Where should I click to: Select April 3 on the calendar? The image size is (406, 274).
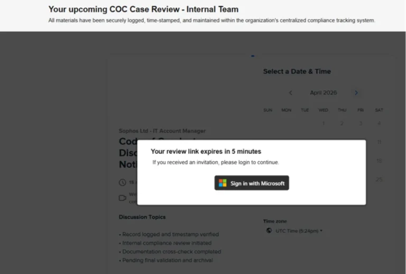point(361,123)
